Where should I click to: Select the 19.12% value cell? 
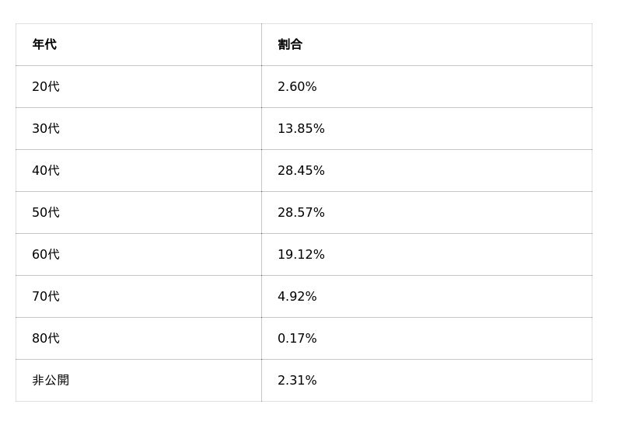[301, 255]
